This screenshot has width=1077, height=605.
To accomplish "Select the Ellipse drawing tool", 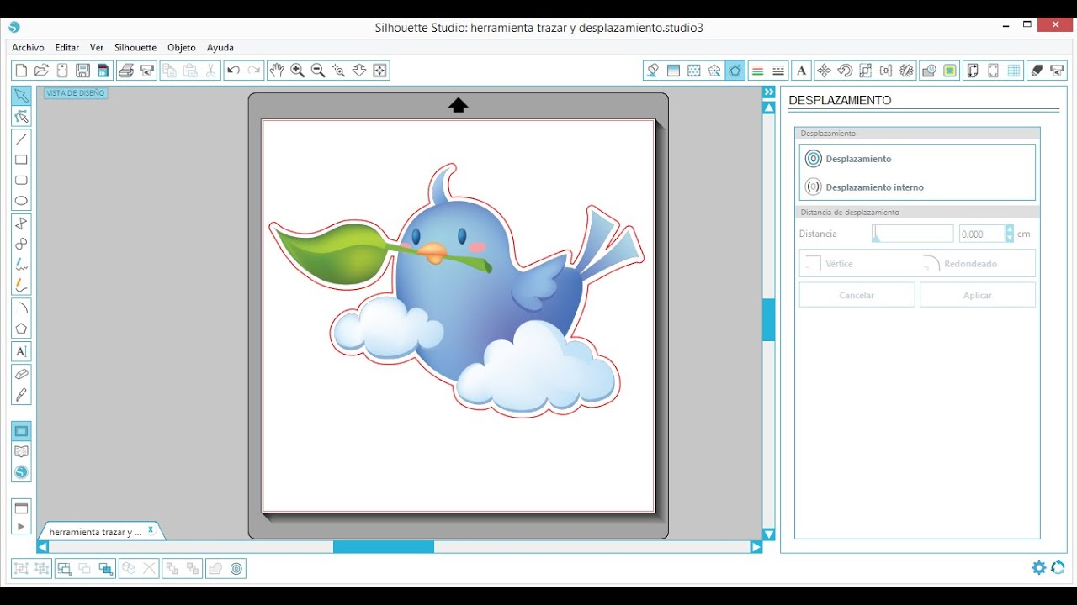I will click(21, 201).
